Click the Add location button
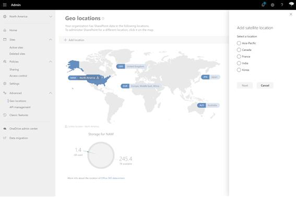 coord(74,40)
